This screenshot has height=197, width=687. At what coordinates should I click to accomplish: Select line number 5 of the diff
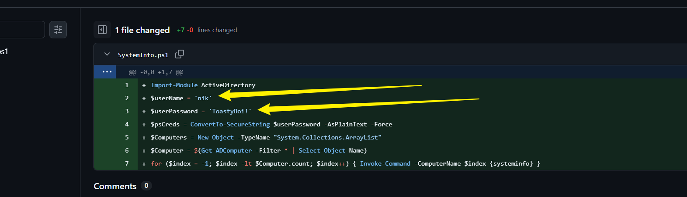(x=127, y=137)
